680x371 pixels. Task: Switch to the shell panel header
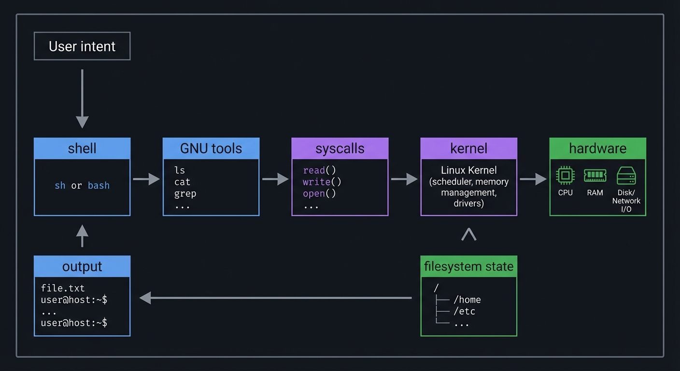click(x=82, y=148)
